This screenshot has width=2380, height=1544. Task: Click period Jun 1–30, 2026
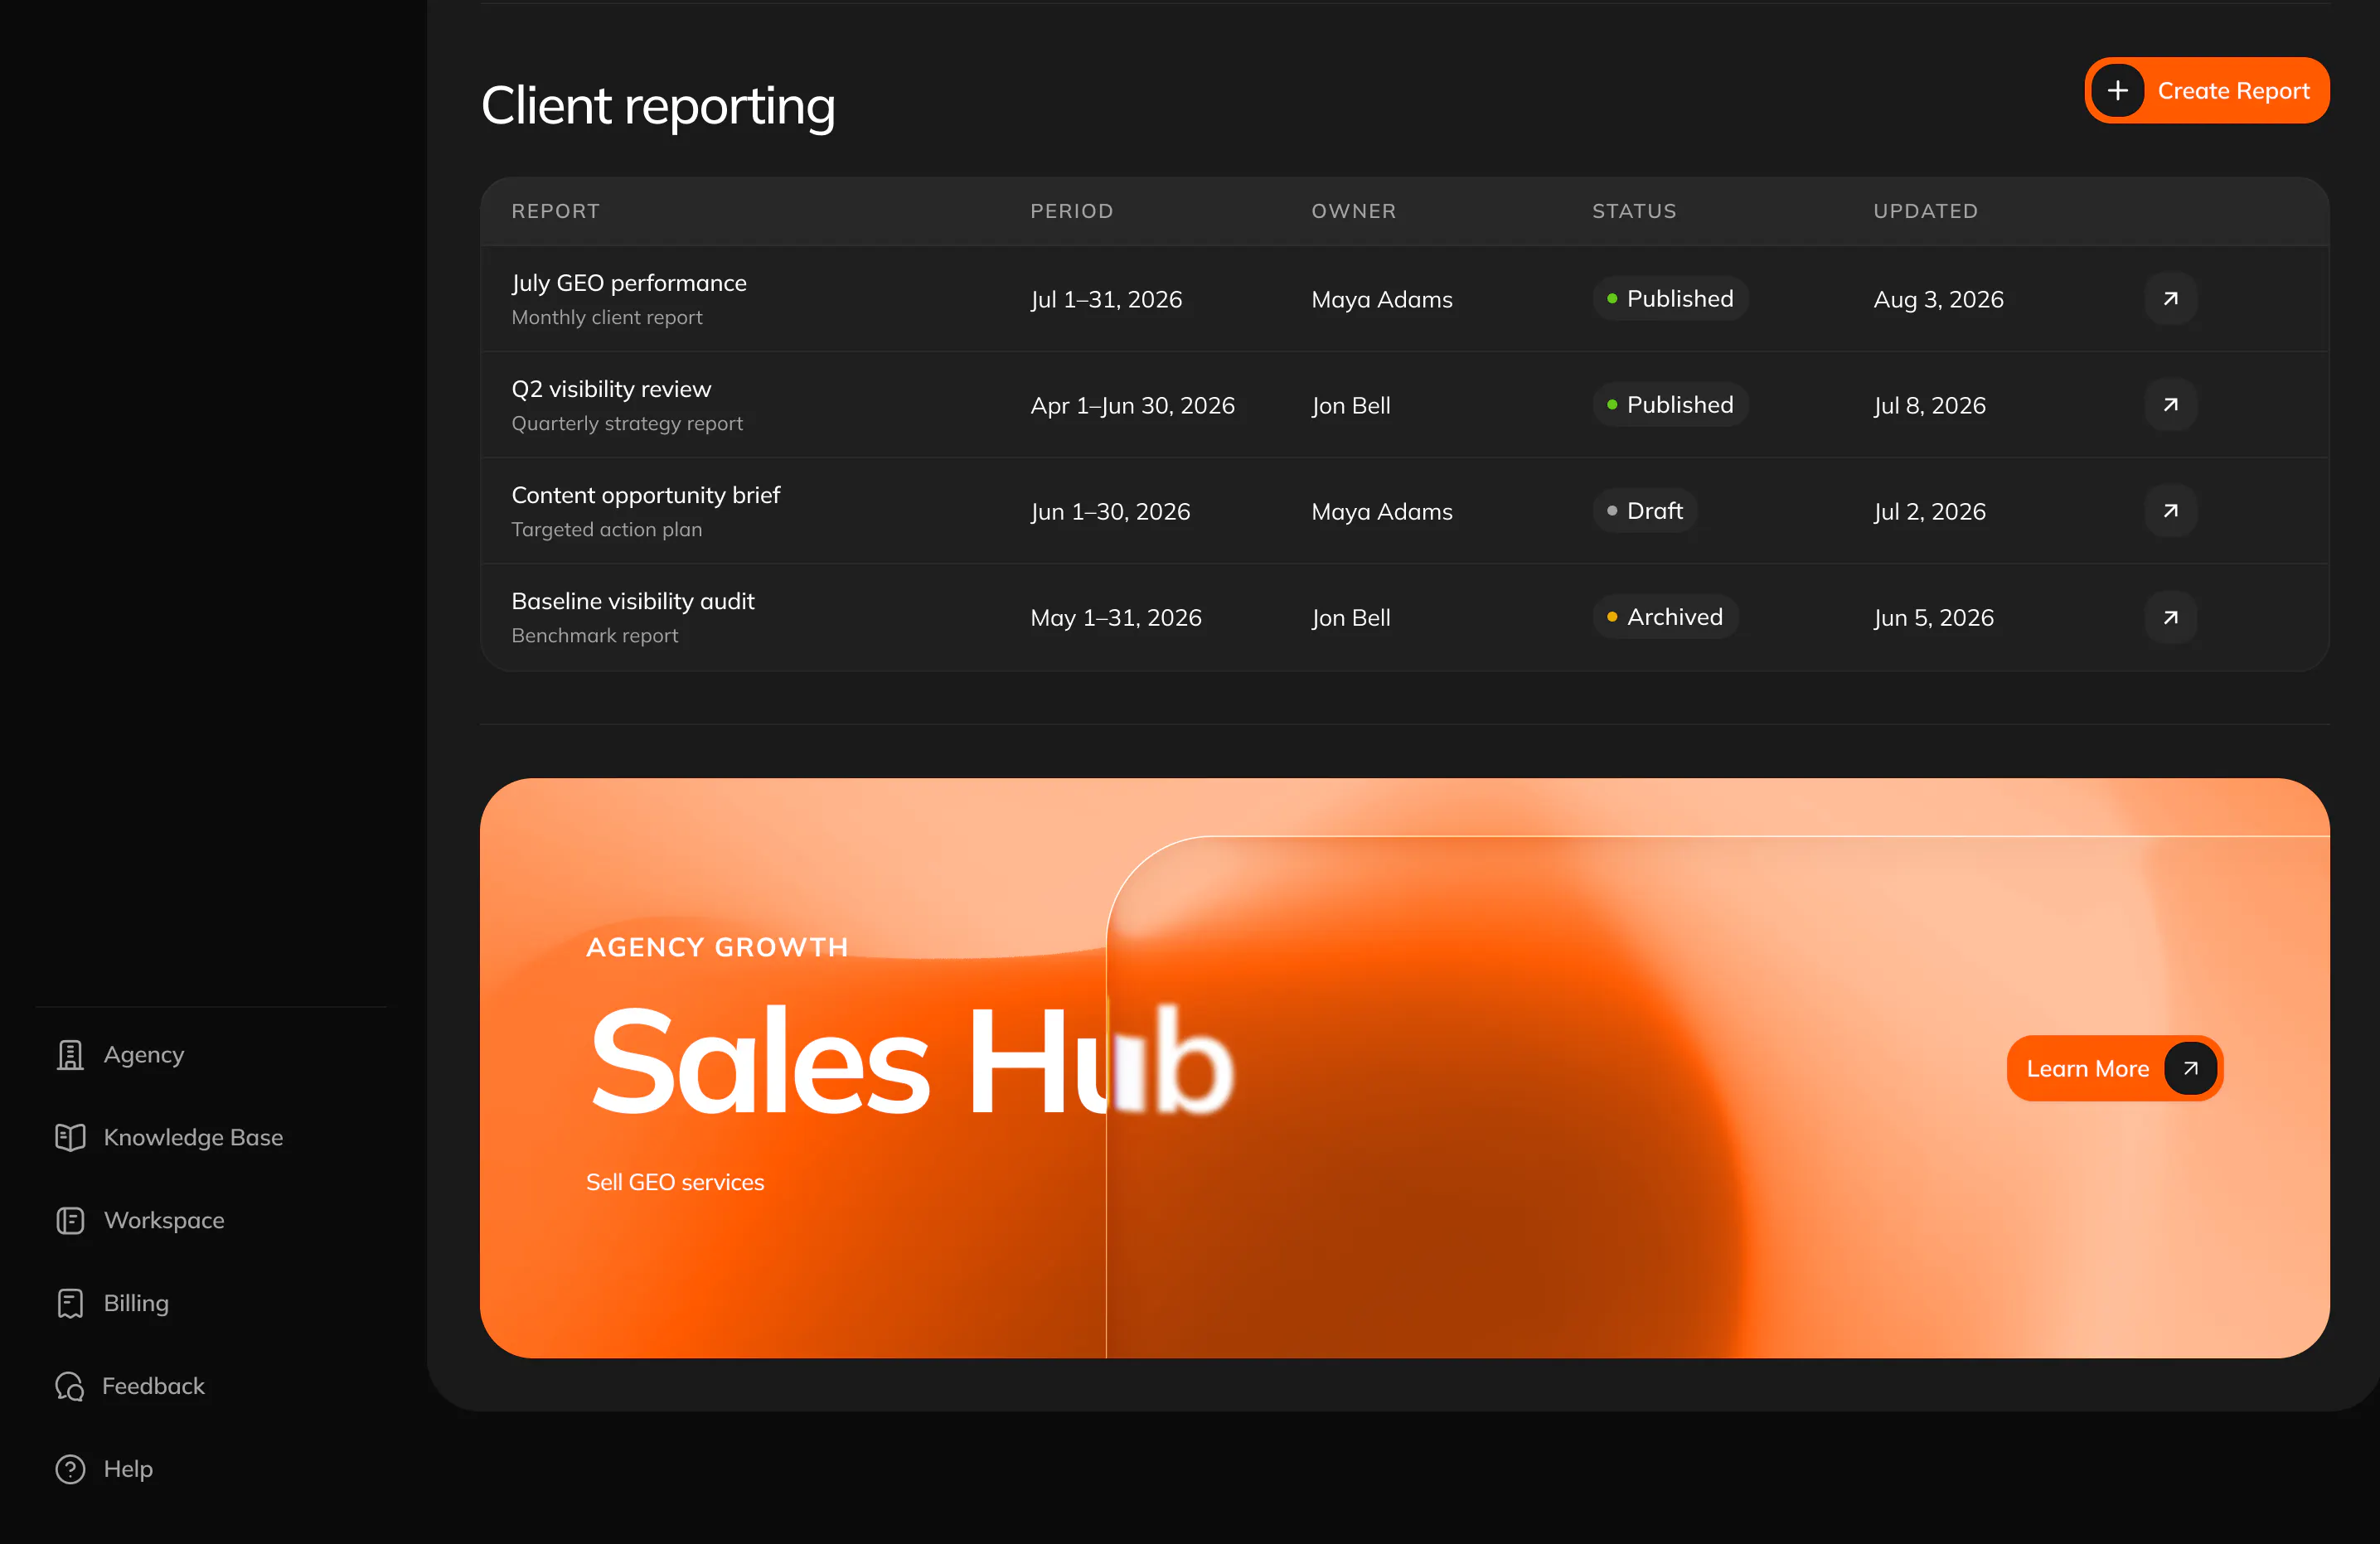(x=1110, y=511)
